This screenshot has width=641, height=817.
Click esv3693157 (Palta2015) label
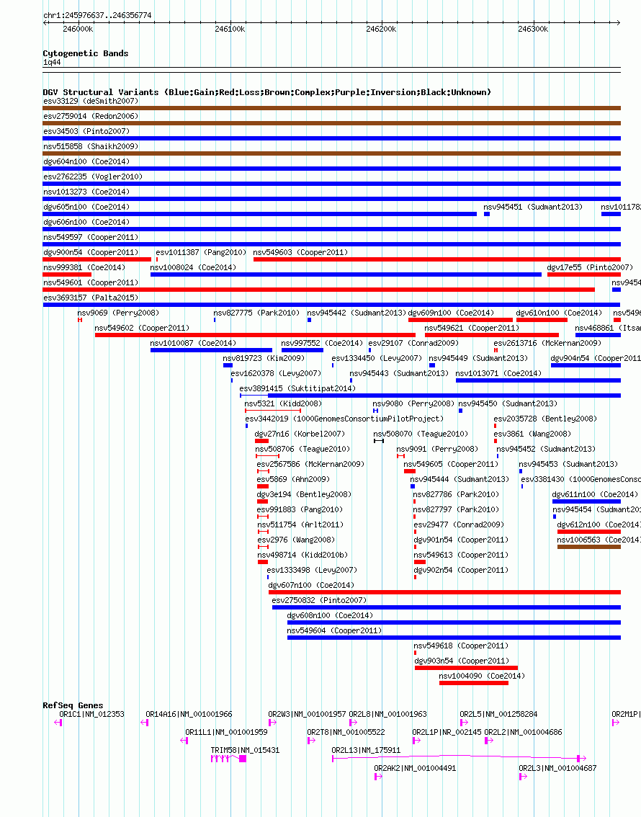pos(91,298)
